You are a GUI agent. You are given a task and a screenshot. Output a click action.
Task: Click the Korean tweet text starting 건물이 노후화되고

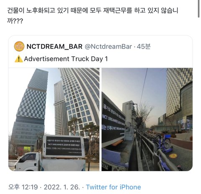coord(93,10)
